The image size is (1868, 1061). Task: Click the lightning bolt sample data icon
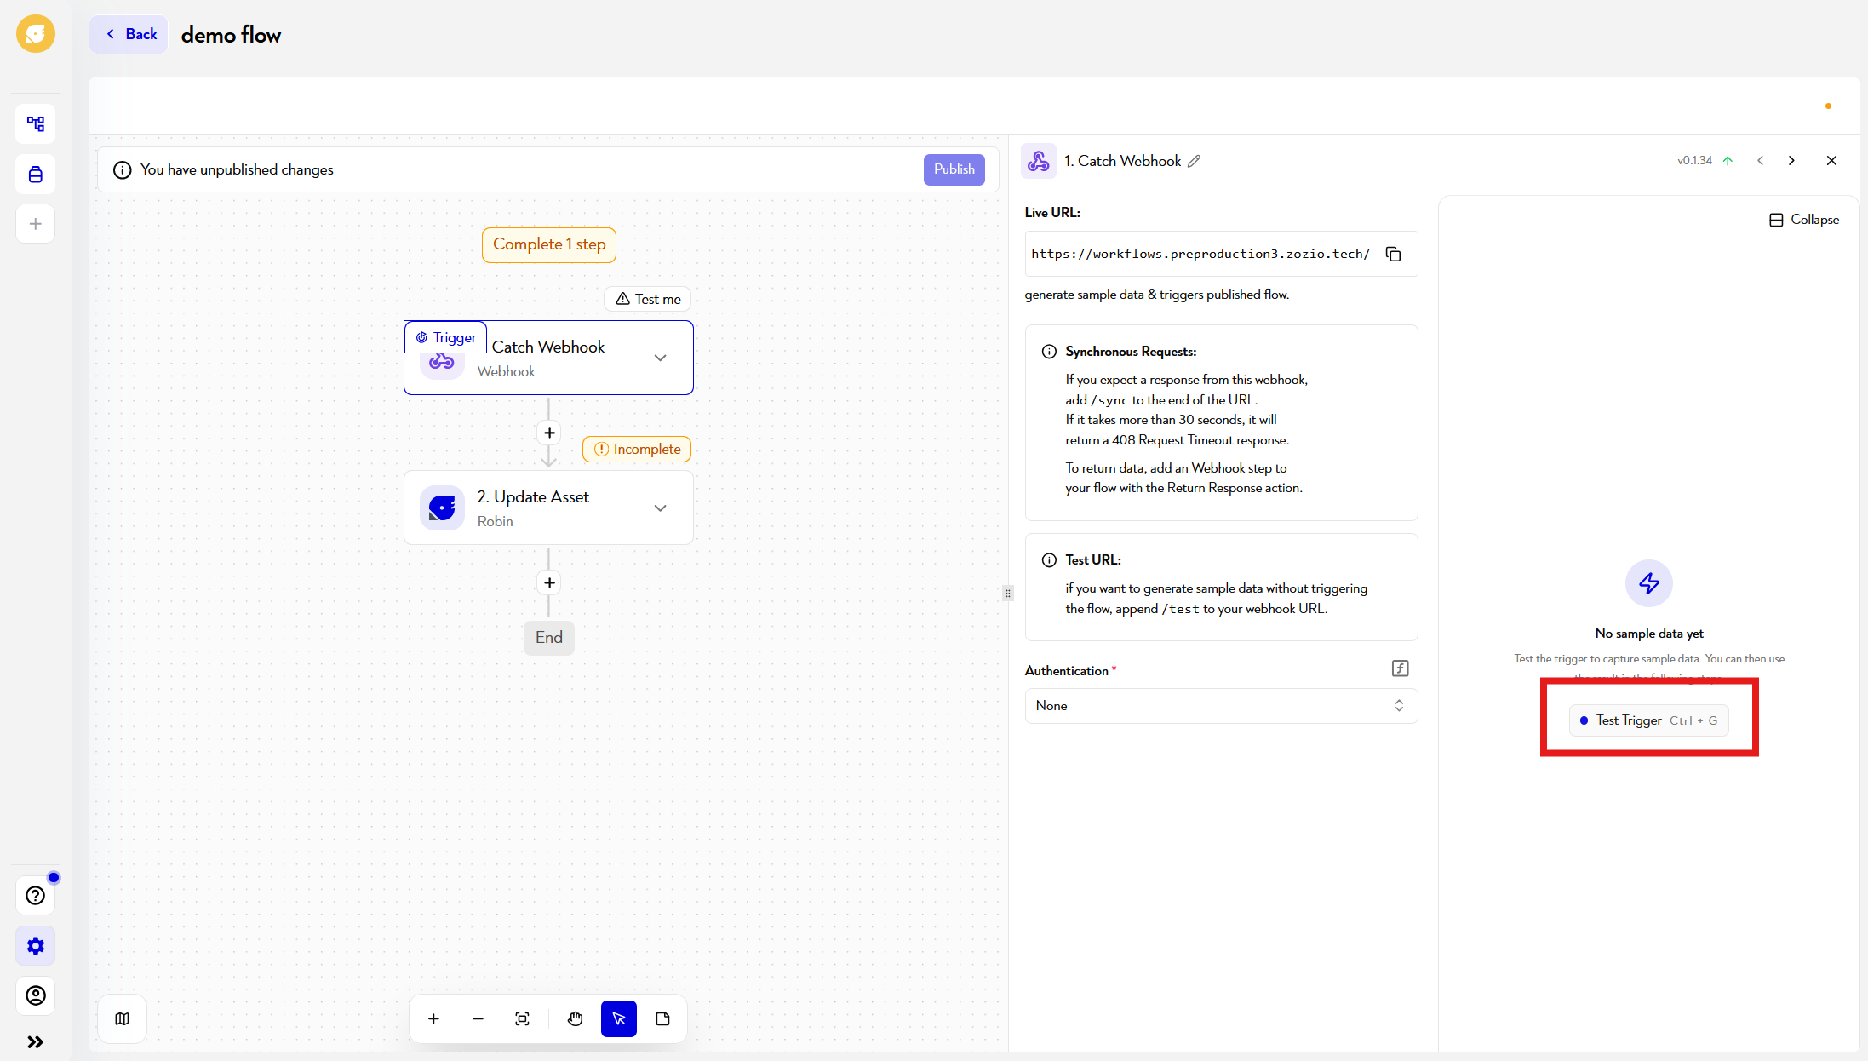(x=1649, y=583)
